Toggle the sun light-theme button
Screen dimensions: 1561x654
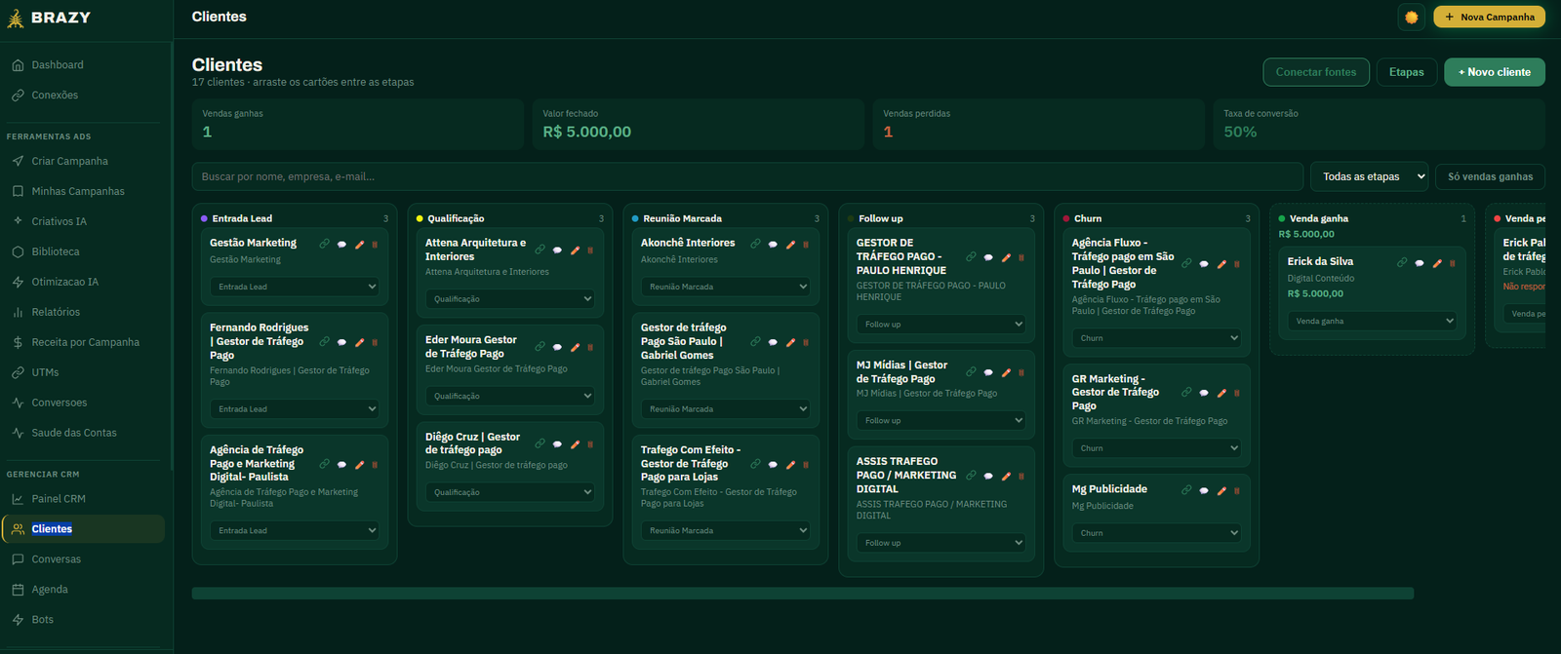click(1411, 17)
